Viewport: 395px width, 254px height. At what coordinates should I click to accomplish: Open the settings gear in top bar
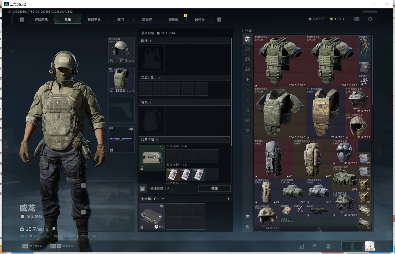click(370, 19)
